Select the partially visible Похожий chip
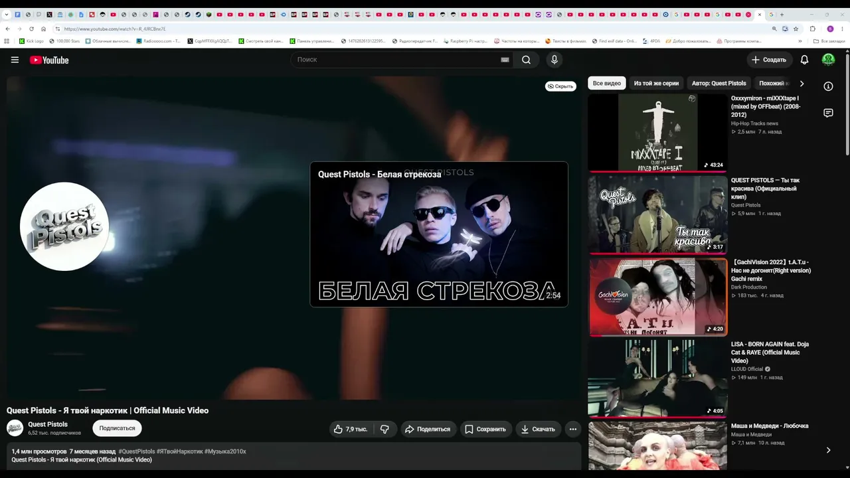Screen dimensions: 850x478 click(773, 84)
